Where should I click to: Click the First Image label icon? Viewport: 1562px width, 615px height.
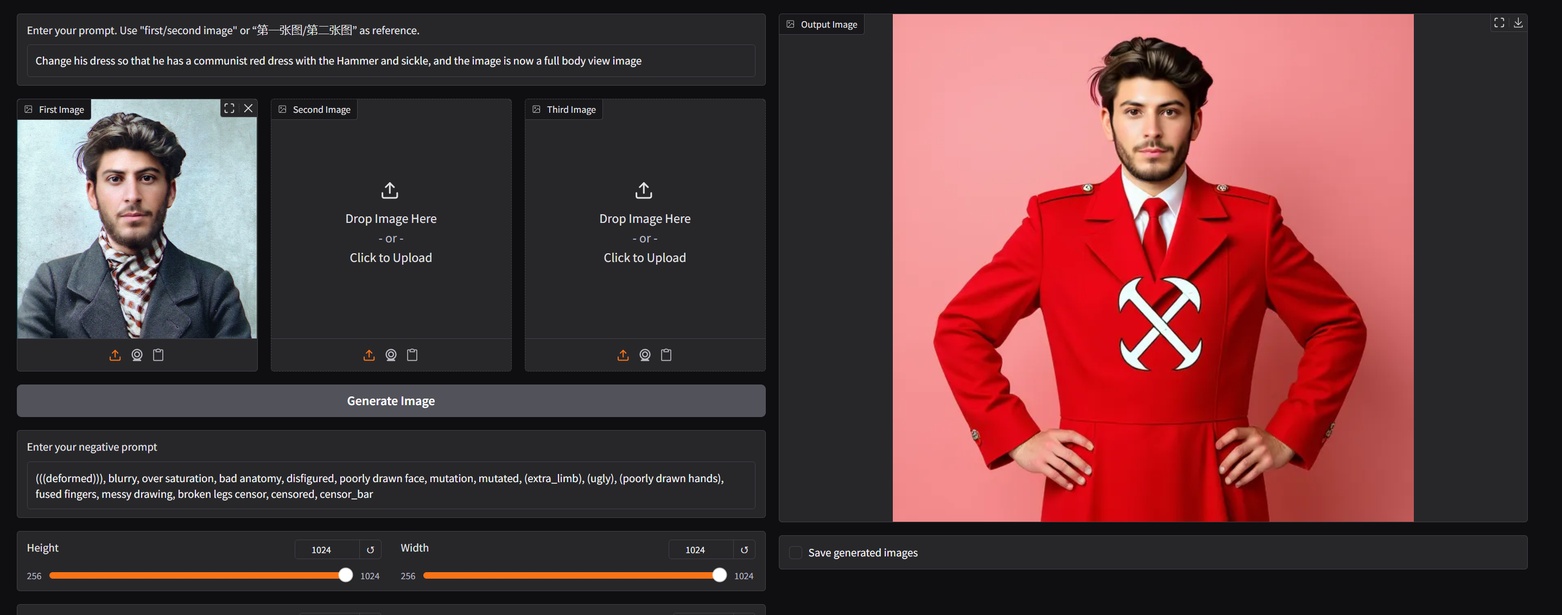tap(29, 109)
